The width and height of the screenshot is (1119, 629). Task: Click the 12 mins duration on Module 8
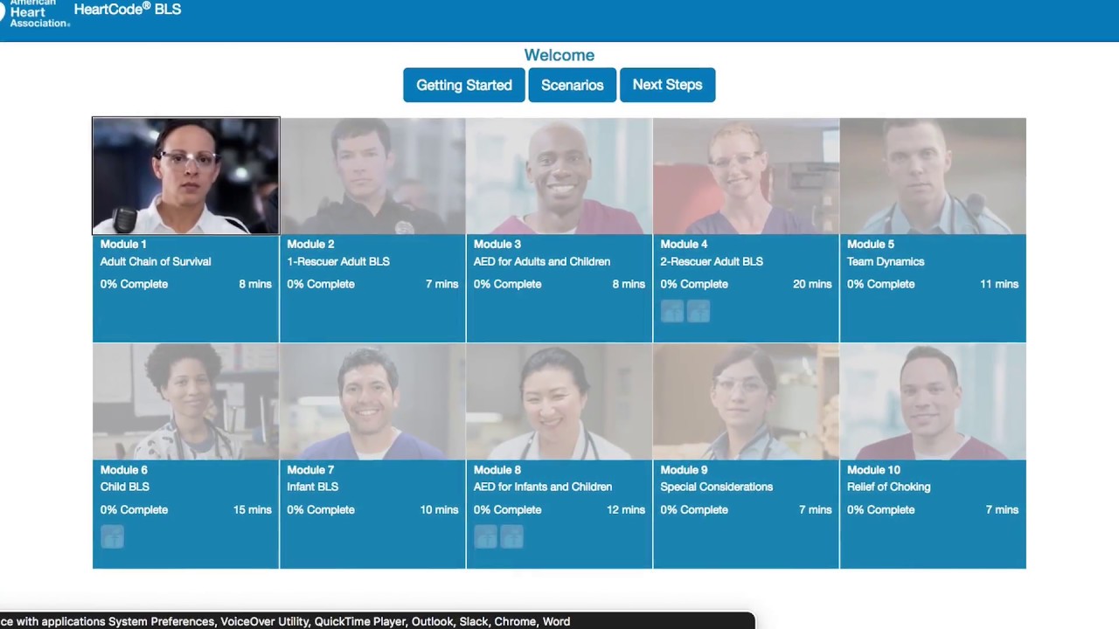pos(626,509)
